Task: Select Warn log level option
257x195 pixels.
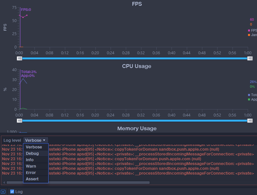Action: click(x=31, y=166)
